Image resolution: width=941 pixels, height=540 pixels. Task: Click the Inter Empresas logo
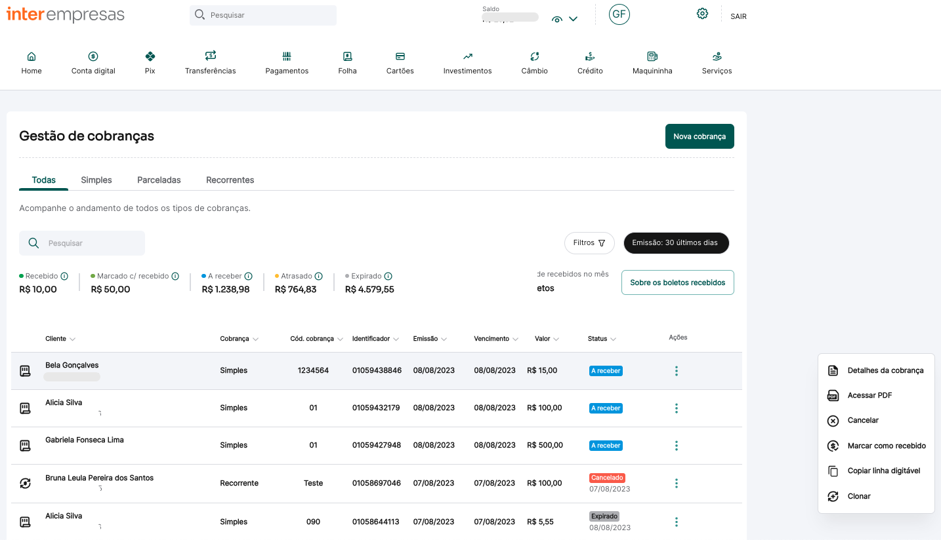(x=65, y=14)
